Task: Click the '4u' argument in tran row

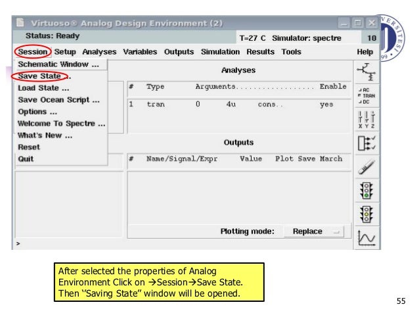Action: 231,104
